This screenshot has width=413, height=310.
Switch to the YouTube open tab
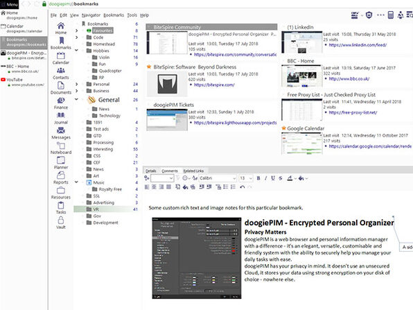24,82
